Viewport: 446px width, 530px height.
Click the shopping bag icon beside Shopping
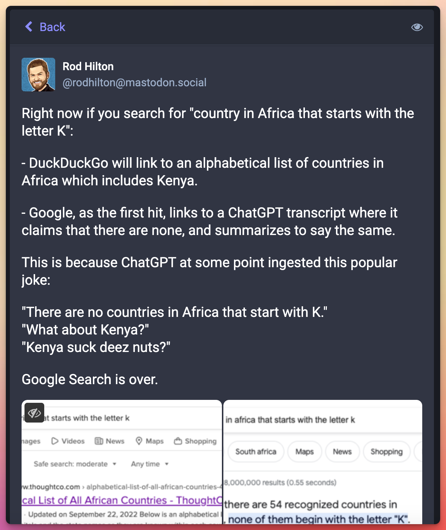pos(178,441)
